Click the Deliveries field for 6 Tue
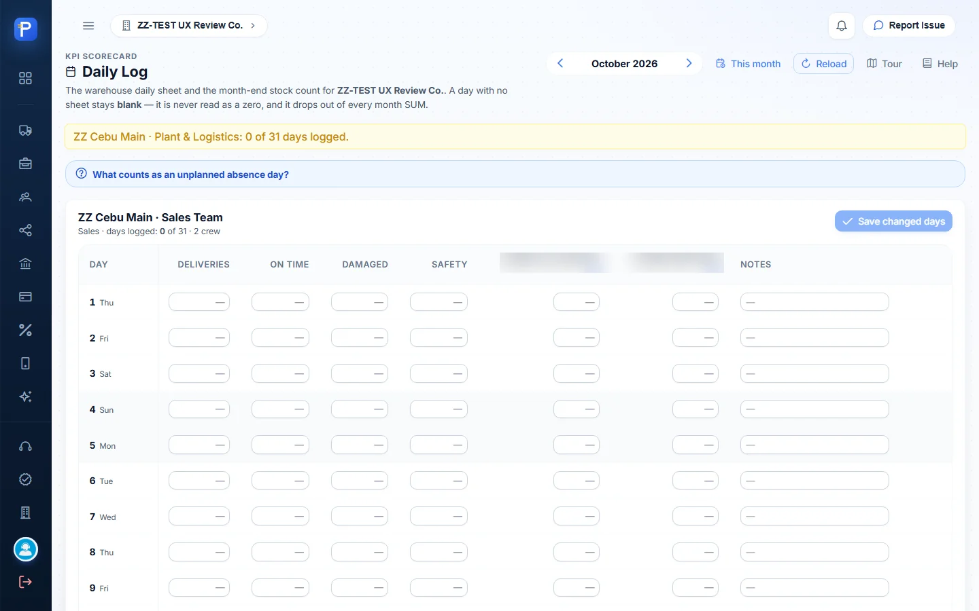 click(199, 481)
